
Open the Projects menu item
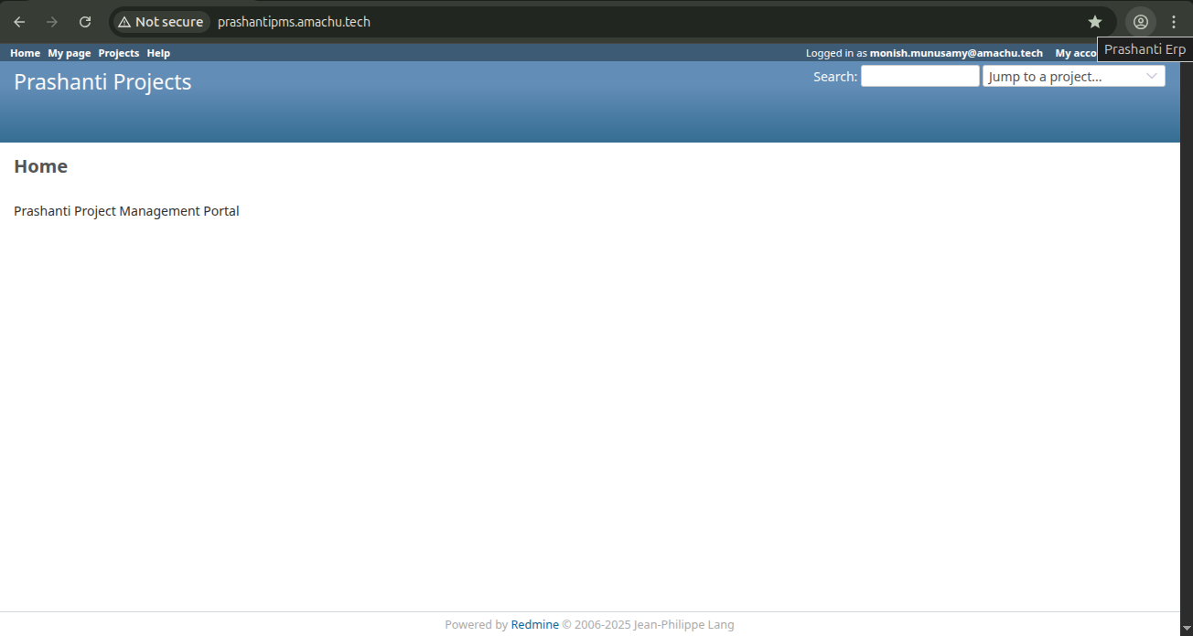[119, 53]
